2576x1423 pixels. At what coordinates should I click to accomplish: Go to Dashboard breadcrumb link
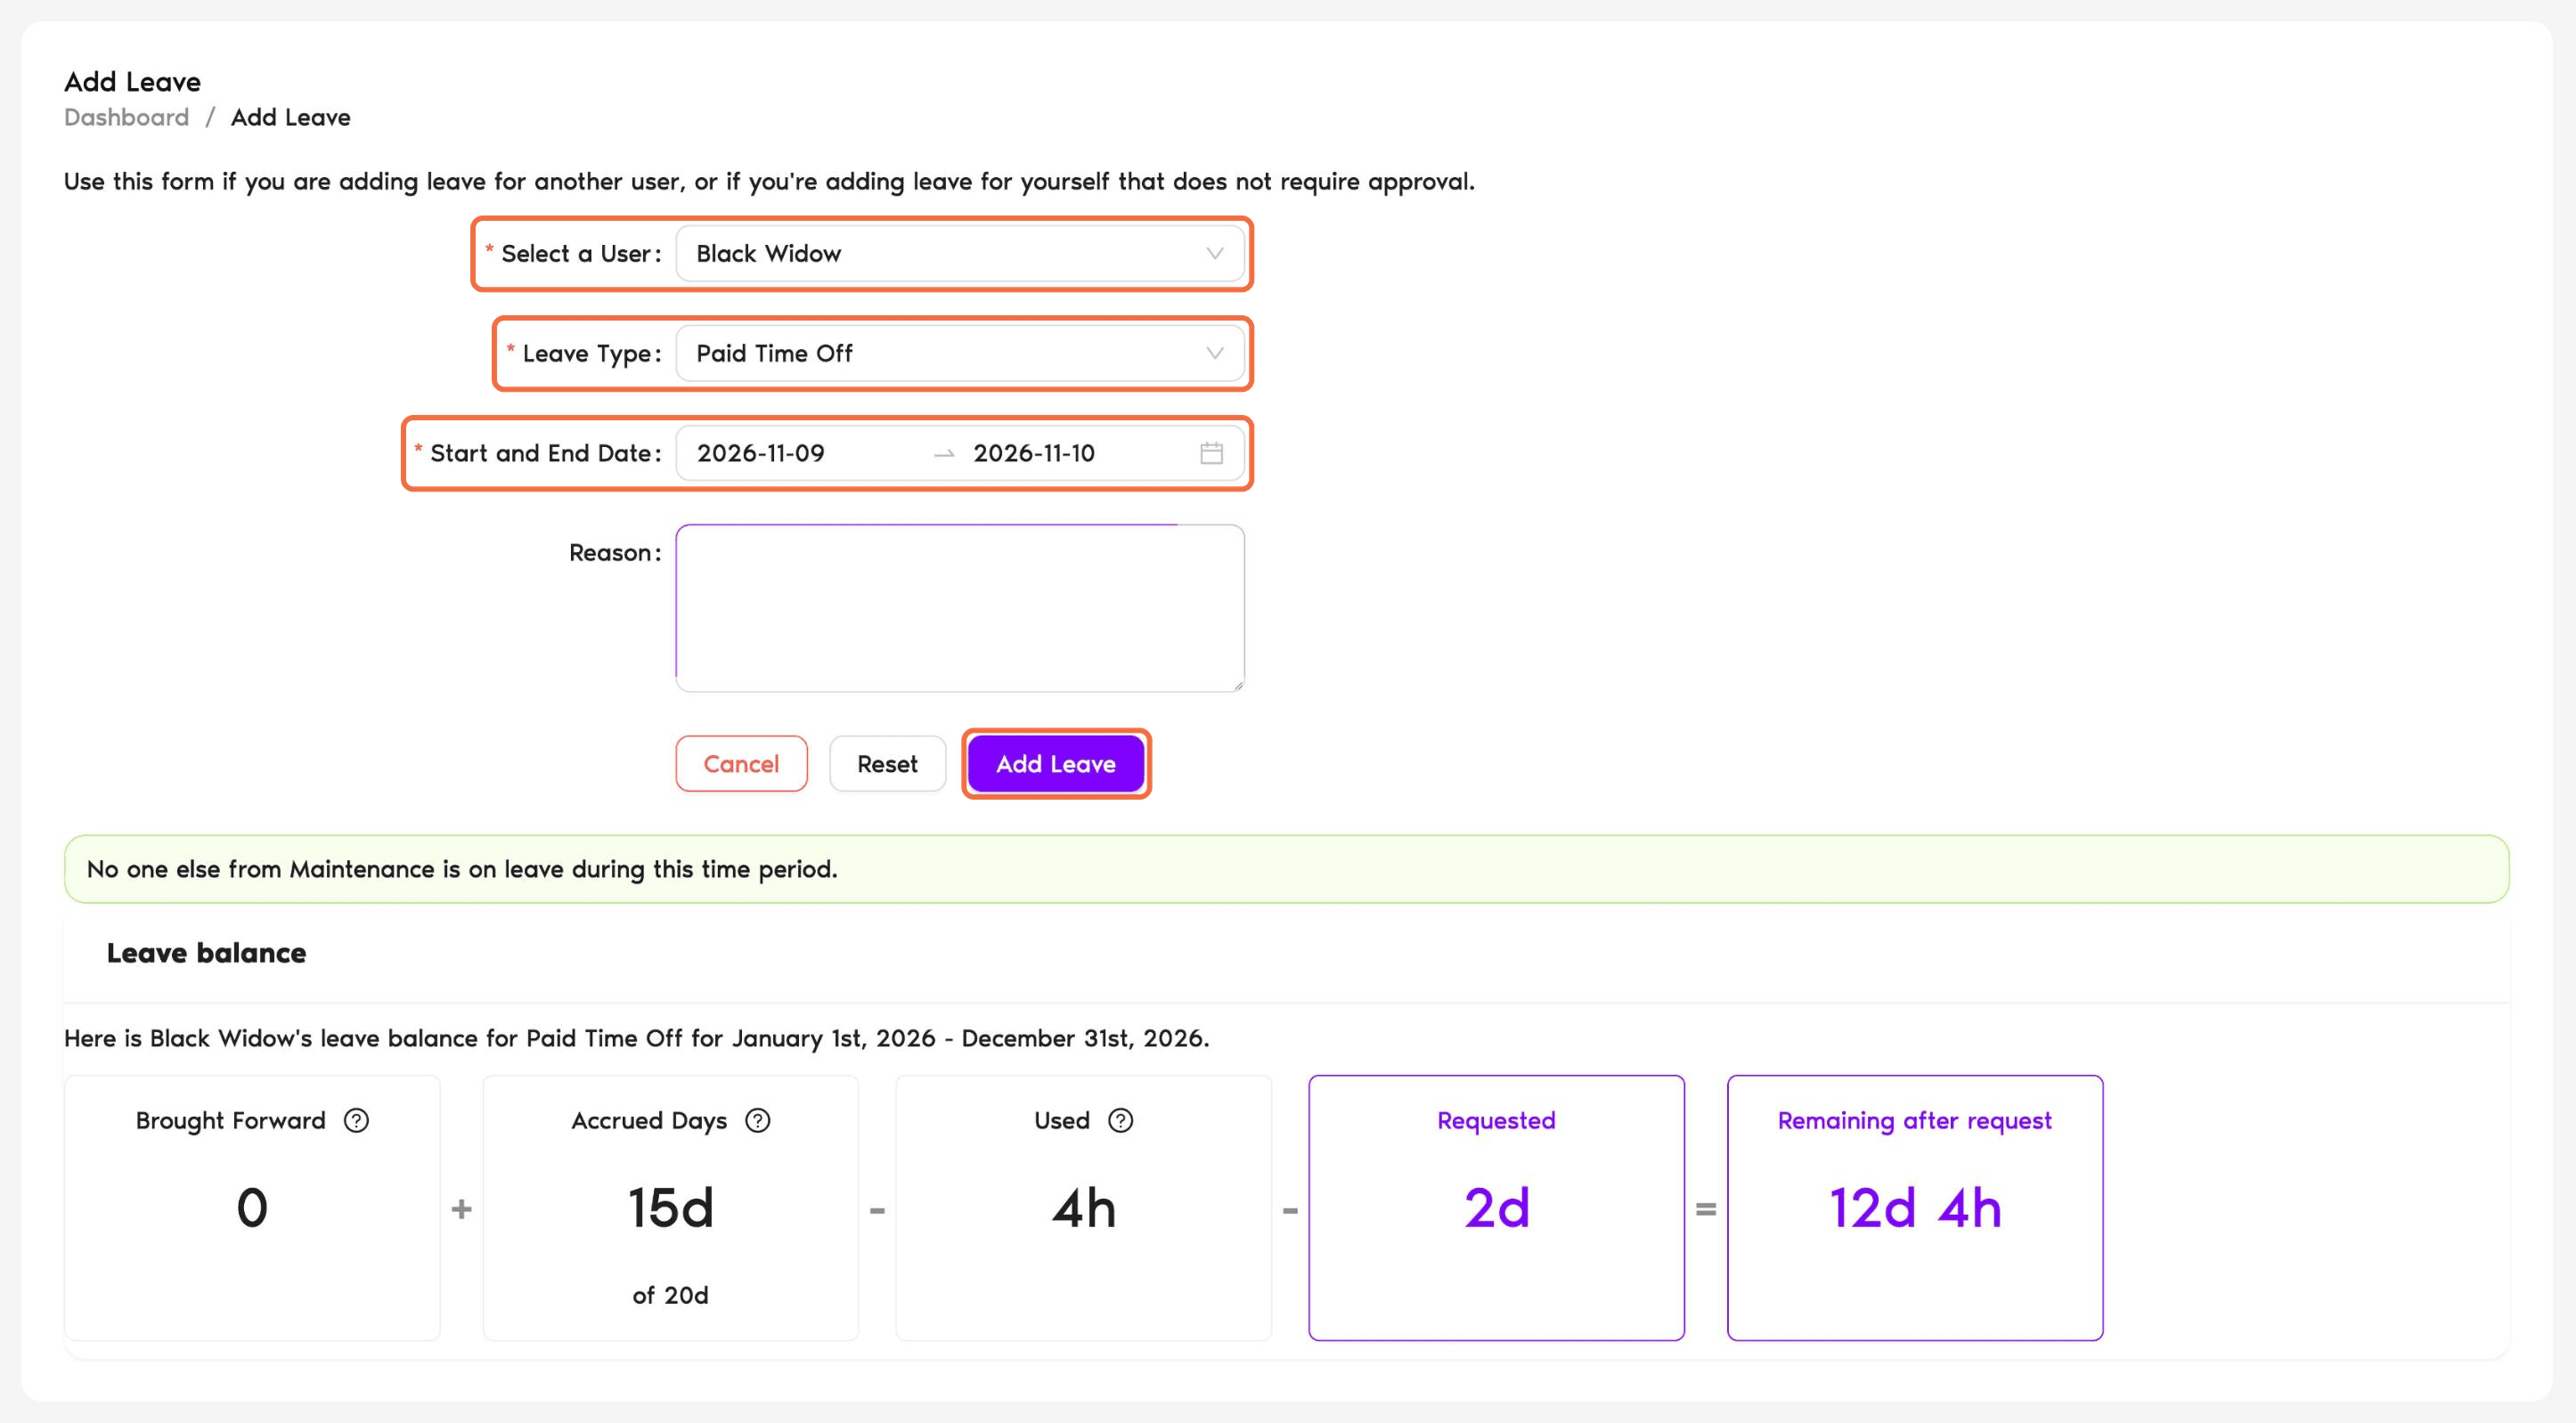pyautogui.click(x=126, y=118)
